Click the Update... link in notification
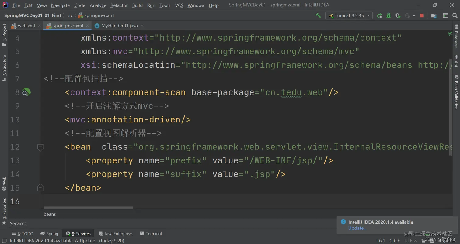460x244 pixels. (x=357, y=228)
